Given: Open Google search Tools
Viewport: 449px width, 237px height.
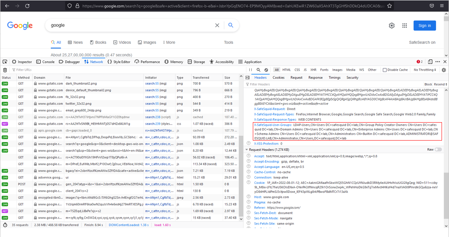Looking at the screenshot, I should pyautogui.click(x=229, y=42).
